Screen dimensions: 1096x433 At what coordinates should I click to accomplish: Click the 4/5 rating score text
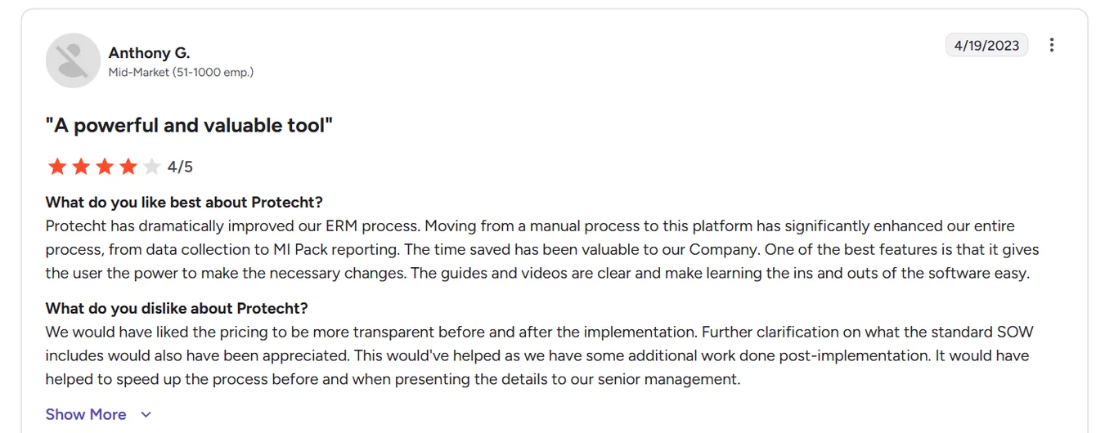coord(180,167)
